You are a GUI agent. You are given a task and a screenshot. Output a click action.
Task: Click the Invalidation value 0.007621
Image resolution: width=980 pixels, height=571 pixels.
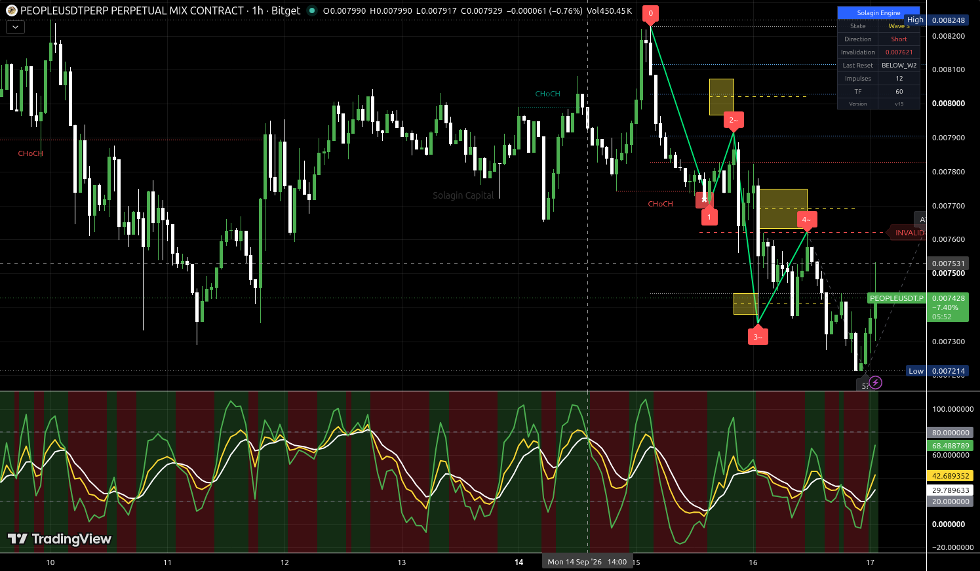click(x=899, y=52)
